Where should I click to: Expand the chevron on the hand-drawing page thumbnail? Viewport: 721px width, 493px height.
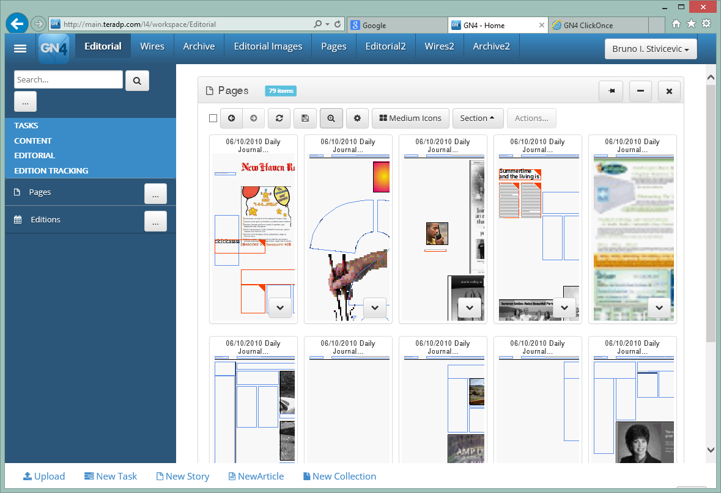pos(375,308)
